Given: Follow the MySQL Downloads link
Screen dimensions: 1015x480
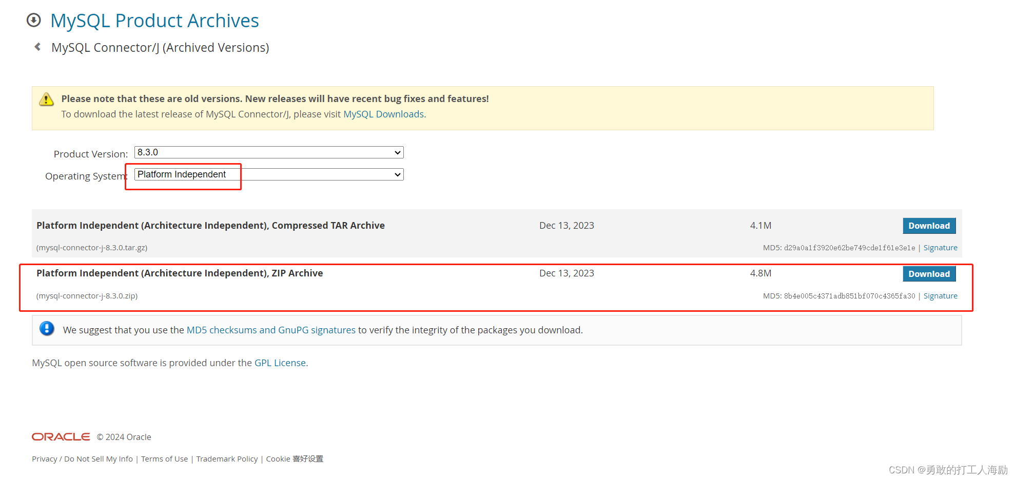Looking at the screenshot, I should click(383, 114).
